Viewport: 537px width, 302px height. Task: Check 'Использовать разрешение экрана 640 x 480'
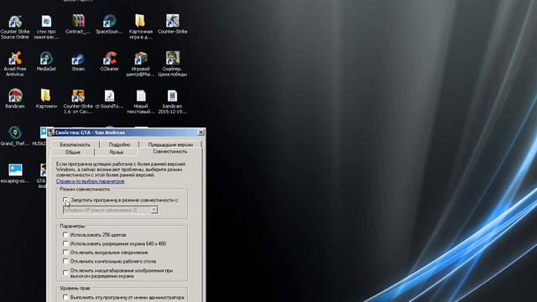[65, 243]
